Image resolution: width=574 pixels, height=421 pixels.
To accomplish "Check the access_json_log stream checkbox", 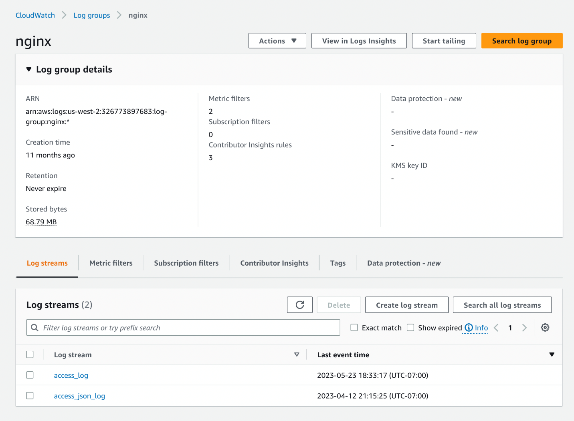I will tap(30, 395).
